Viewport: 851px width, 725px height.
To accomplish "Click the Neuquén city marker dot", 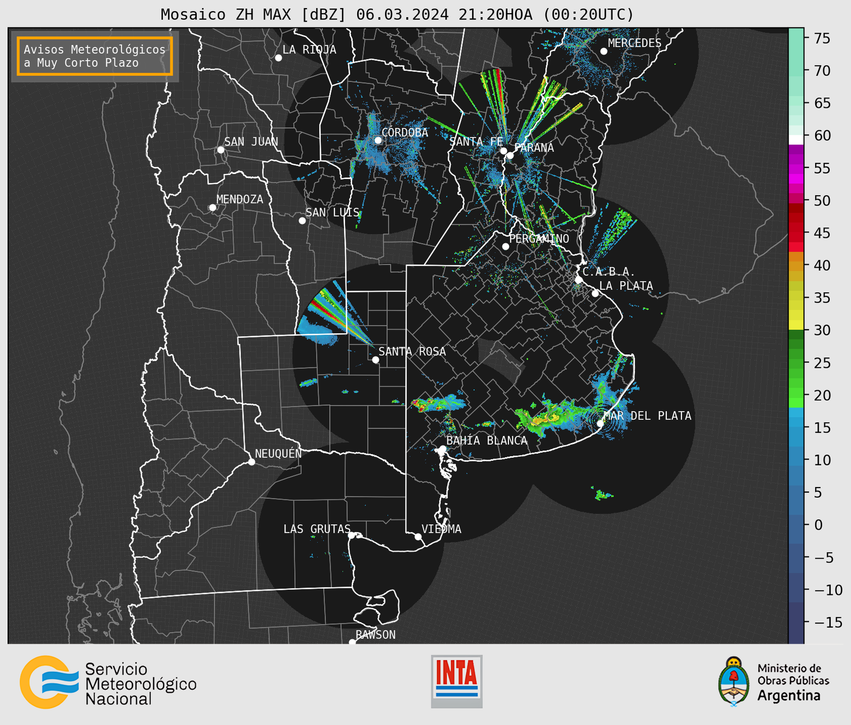I will coord(252,462).
